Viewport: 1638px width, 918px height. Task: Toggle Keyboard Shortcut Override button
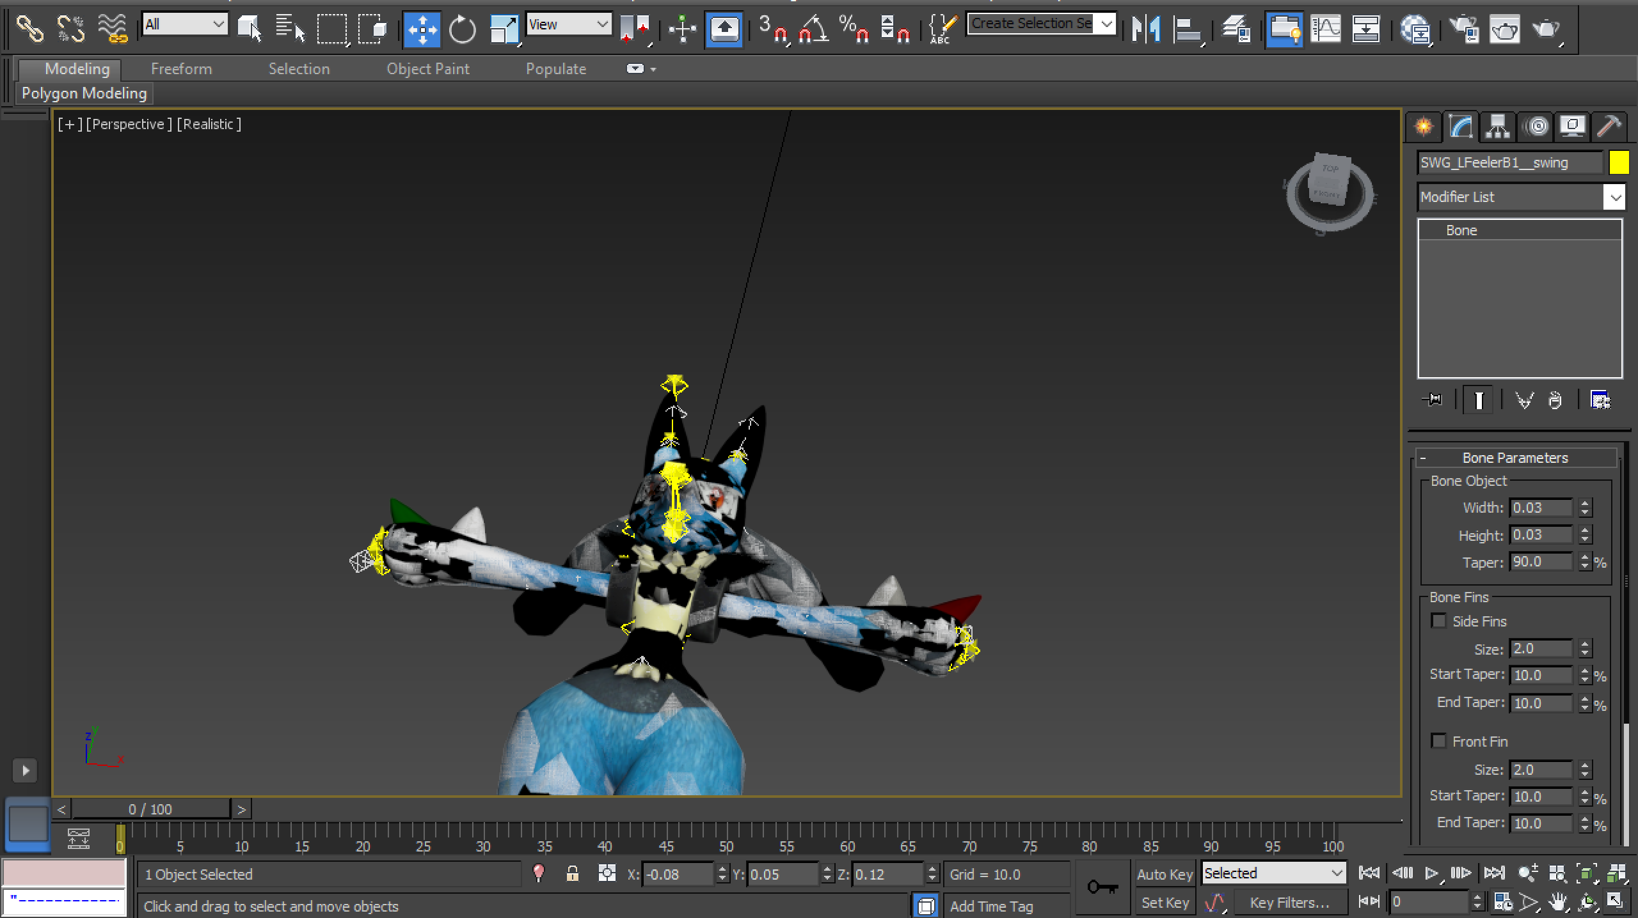tap(724, 29)
